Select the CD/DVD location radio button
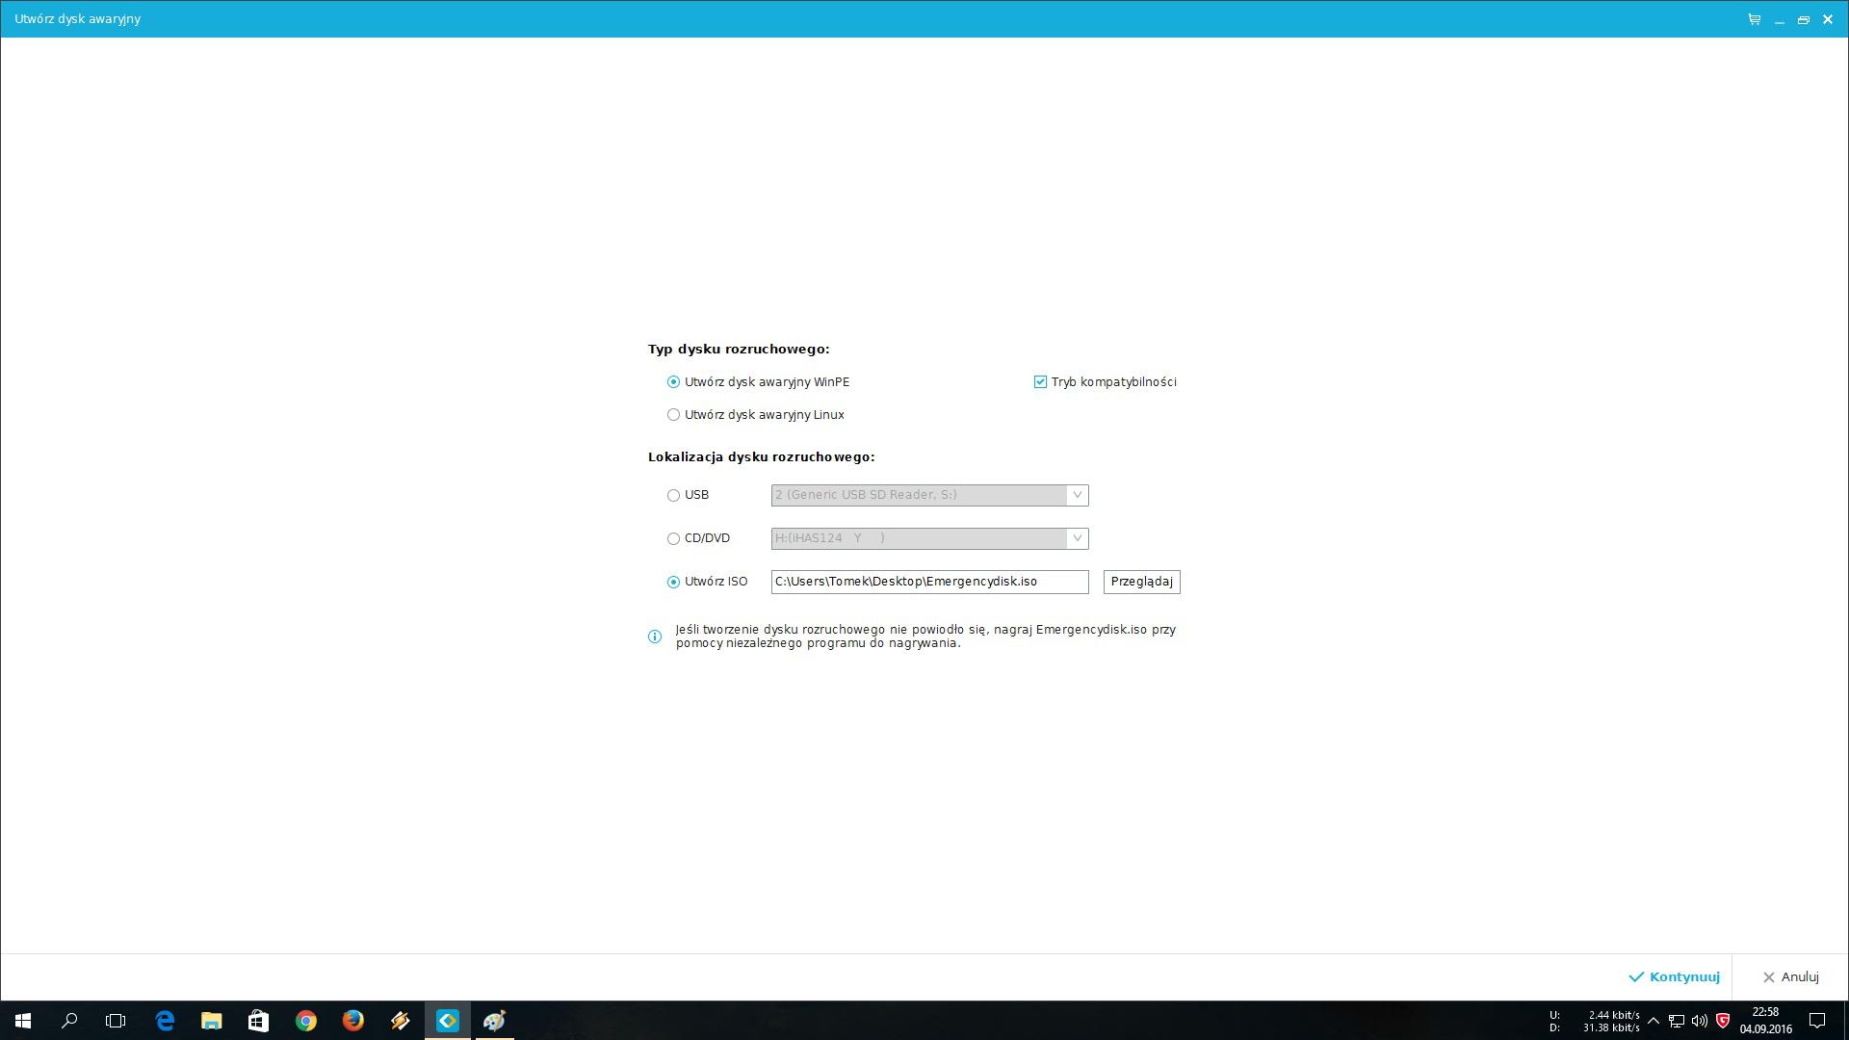This screenshot has width=1849, height=1040. pyautogui.click(x=673, y=538)
